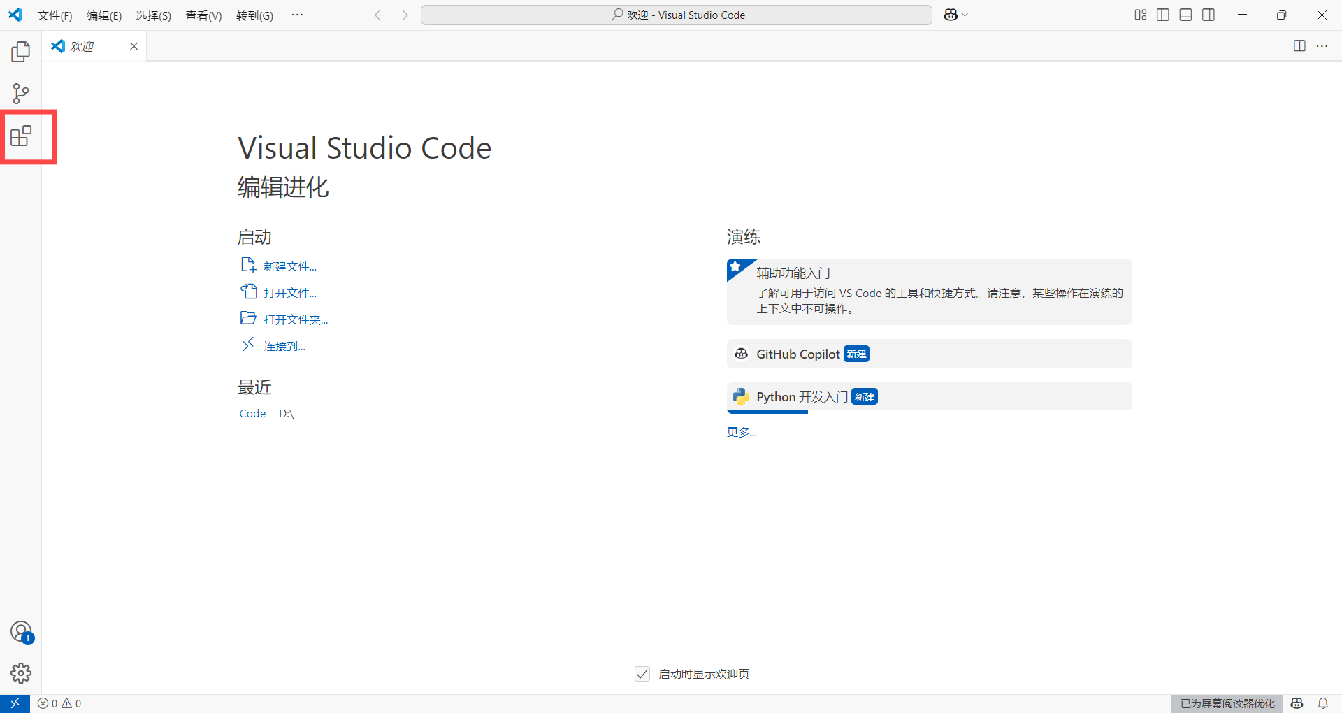Open the Accounts menu in the activity bar
The width and height of the screenshot is (1342, 713).
[20, 631]
